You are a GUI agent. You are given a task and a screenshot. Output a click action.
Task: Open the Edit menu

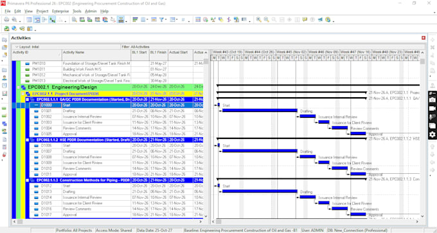[17, 12]
